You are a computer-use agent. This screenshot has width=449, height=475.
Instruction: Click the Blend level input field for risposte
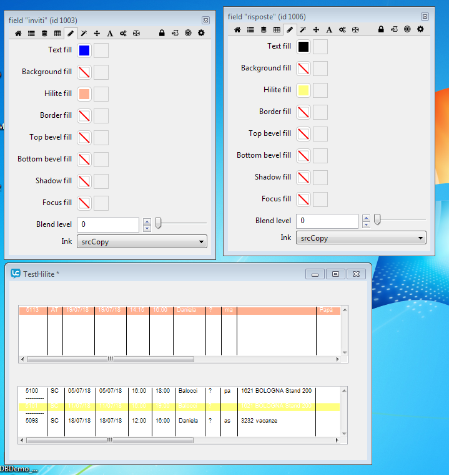click(327, 221)
